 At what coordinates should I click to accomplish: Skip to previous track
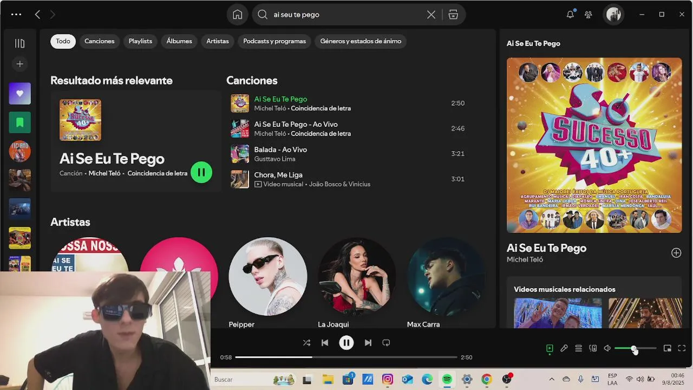[325, 342]
